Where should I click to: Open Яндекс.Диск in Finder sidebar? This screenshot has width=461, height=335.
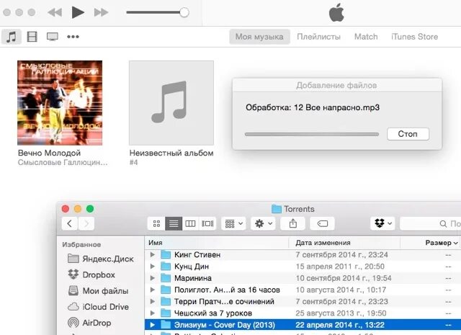click(x=101, y=259)
